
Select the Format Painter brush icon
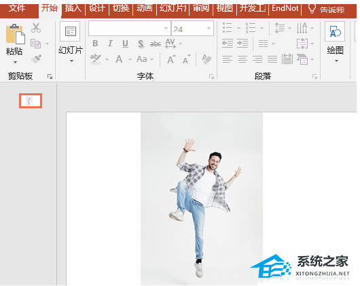click(x=36, y=59)
